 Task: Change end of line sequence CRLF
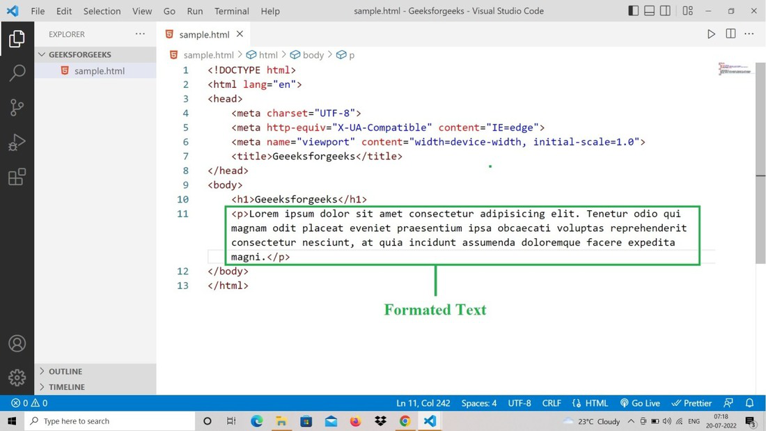(x=552, y=403)
